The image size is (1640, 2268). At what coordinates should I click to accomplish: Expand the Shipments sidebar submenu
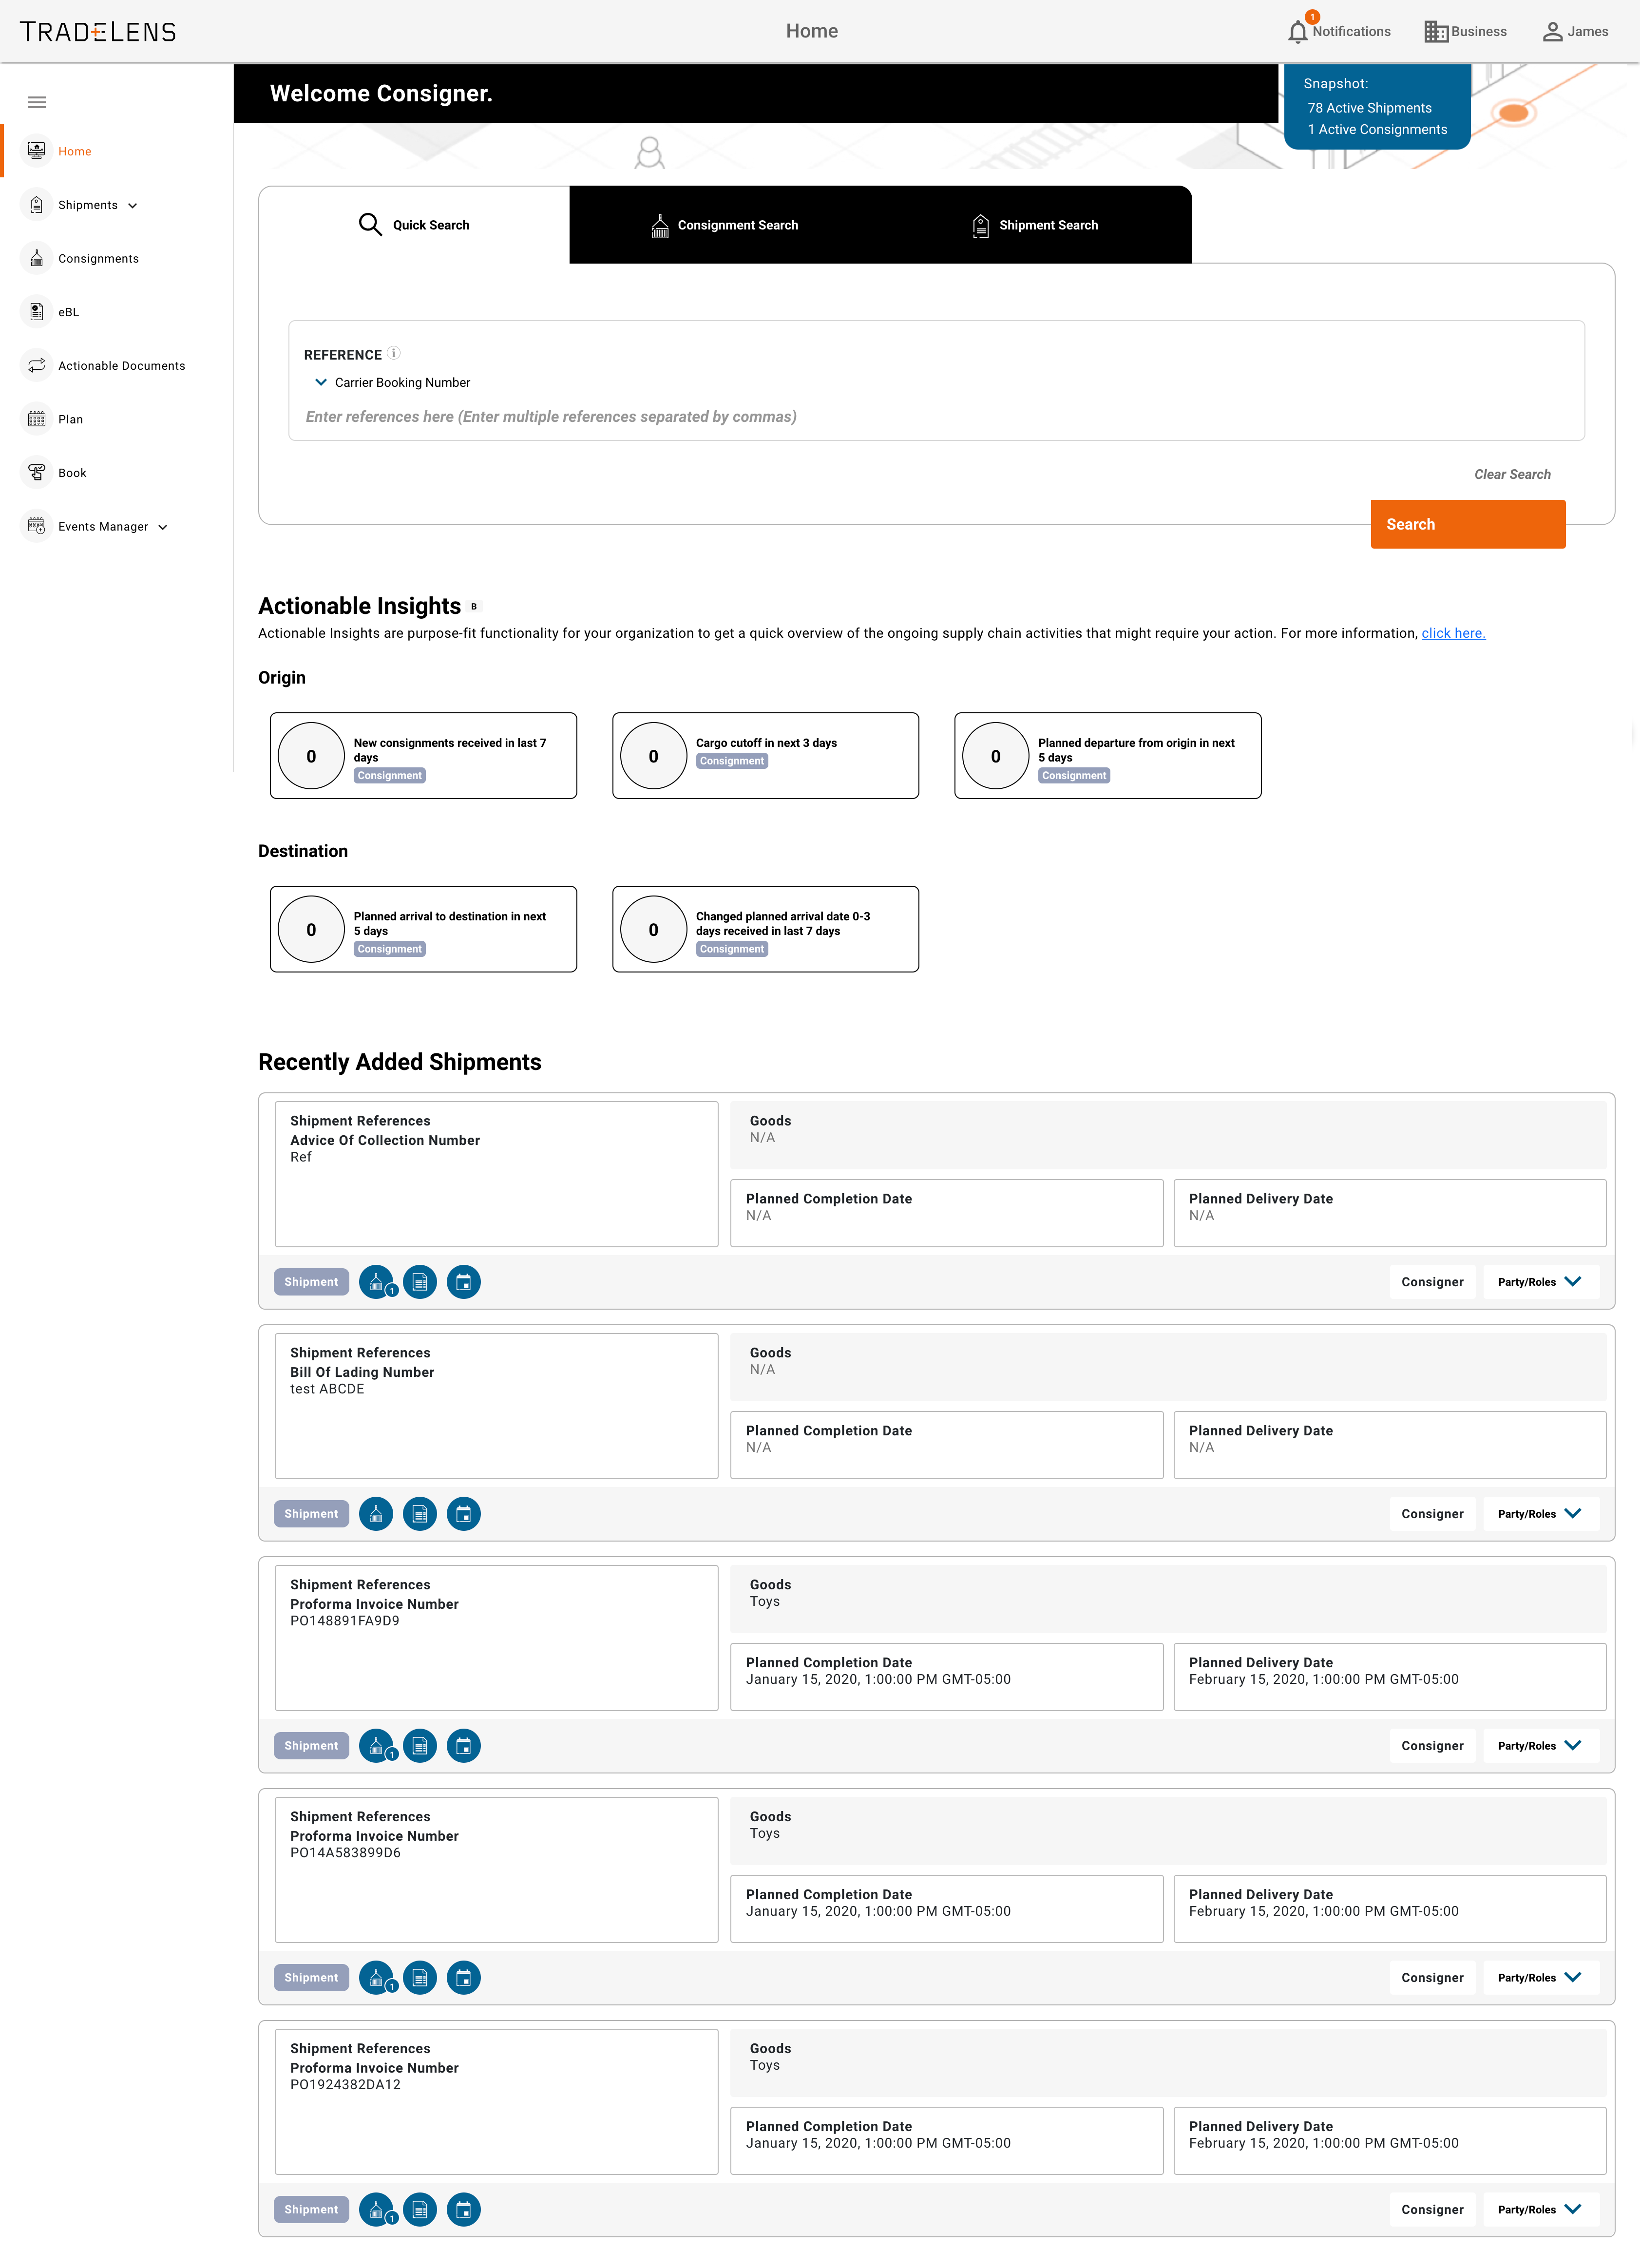(133, 206)
